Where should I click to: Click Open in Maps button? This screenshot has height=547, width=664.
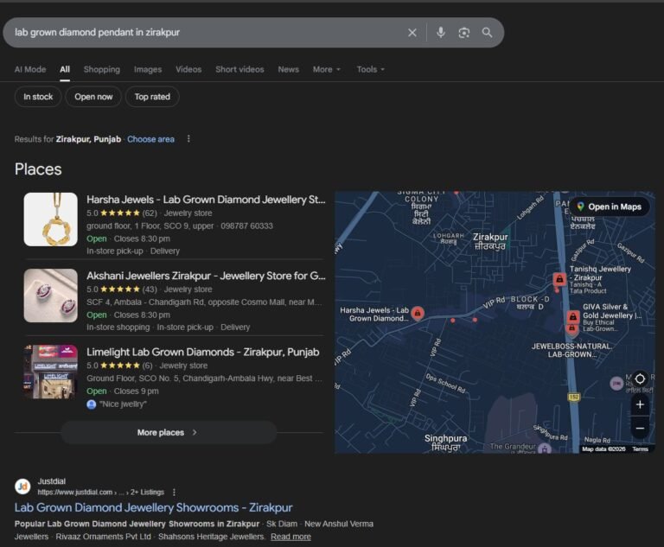coord(610,207)
